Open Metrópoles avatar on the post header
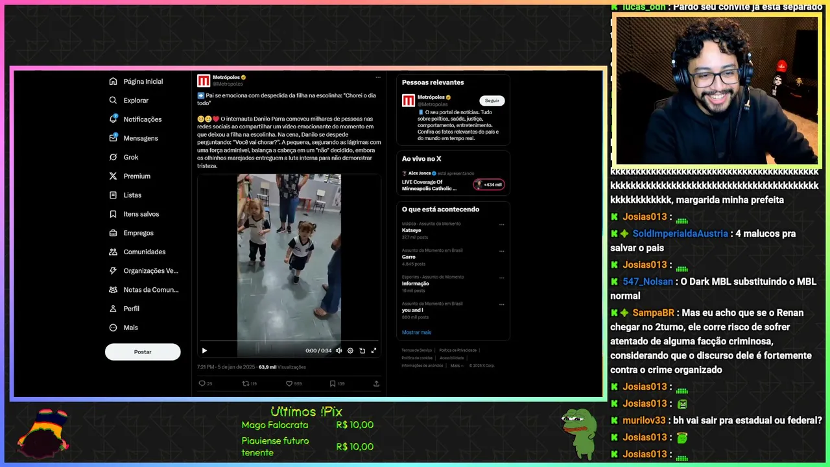Screen dimensions: 830x467 point(204,80)
